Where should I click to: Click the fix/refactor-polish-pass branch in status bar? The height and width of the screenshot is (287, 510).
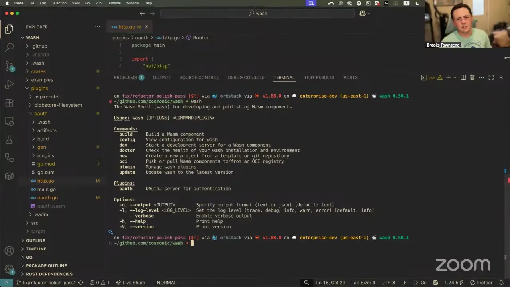point(46,283)
